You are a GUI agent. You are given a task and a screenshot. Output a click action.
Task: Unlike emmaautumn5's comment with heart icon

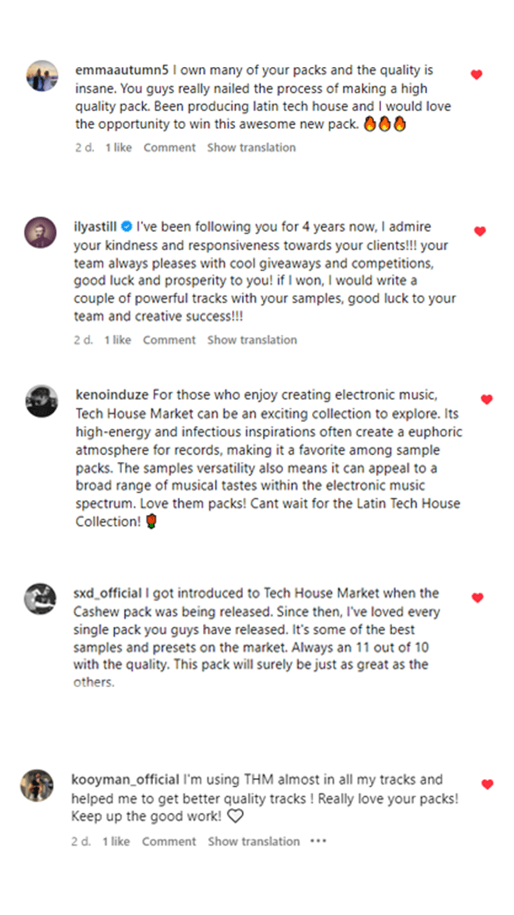[476, 74]
